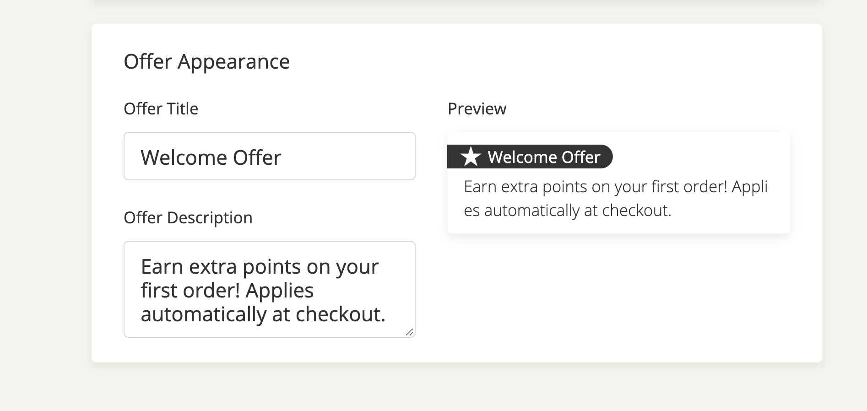
Task: Click the "Preview" label
Action: [x=477, y=109]
